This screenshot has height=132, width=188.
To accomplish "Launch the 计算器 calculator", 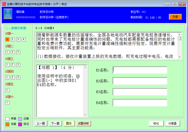I will 172,123.
